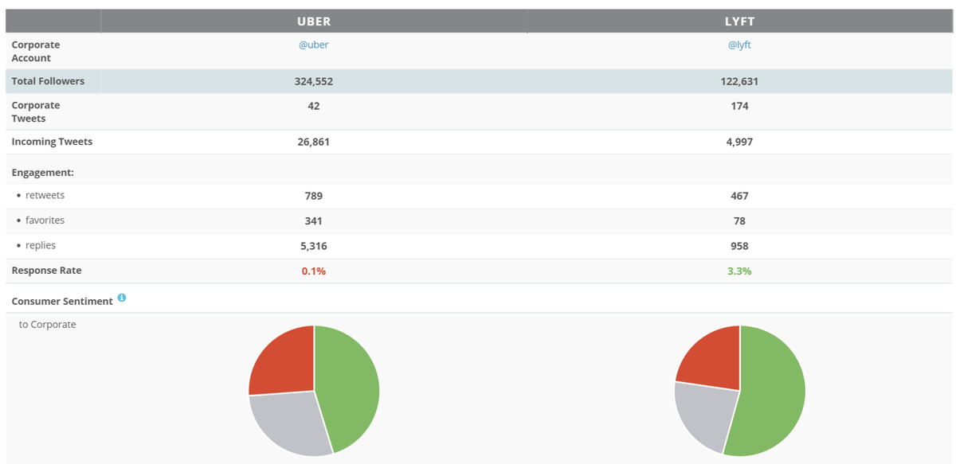Viewport: 956px width, 464px height.
Task: Click Lyft response rate 3.3%
Action: tap(739, 271)
